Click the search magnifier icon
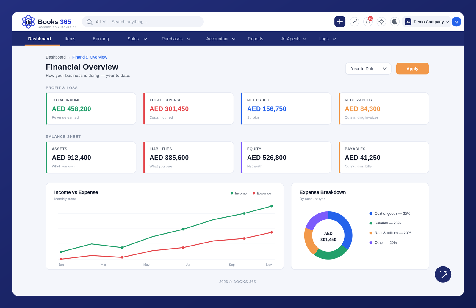Viewport: 476px width, 308px height. (x=89, y=22)
